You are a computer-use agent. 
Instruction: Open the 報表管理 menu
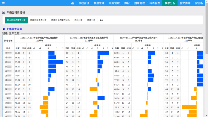(155, 3)
